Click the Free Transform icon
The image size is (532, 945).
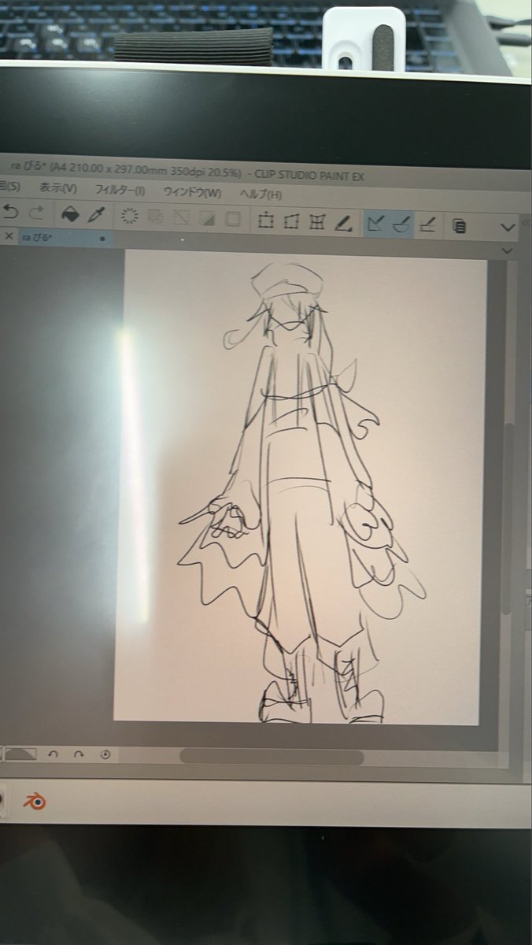pyautogui.click(x=291, y=222)
